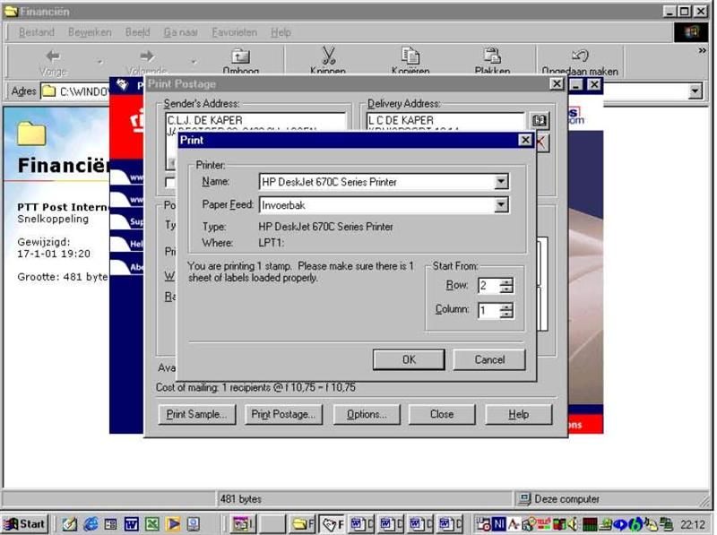
Task: Open the Adres bar dropdown arrow
Action: [x=695, y=91]
